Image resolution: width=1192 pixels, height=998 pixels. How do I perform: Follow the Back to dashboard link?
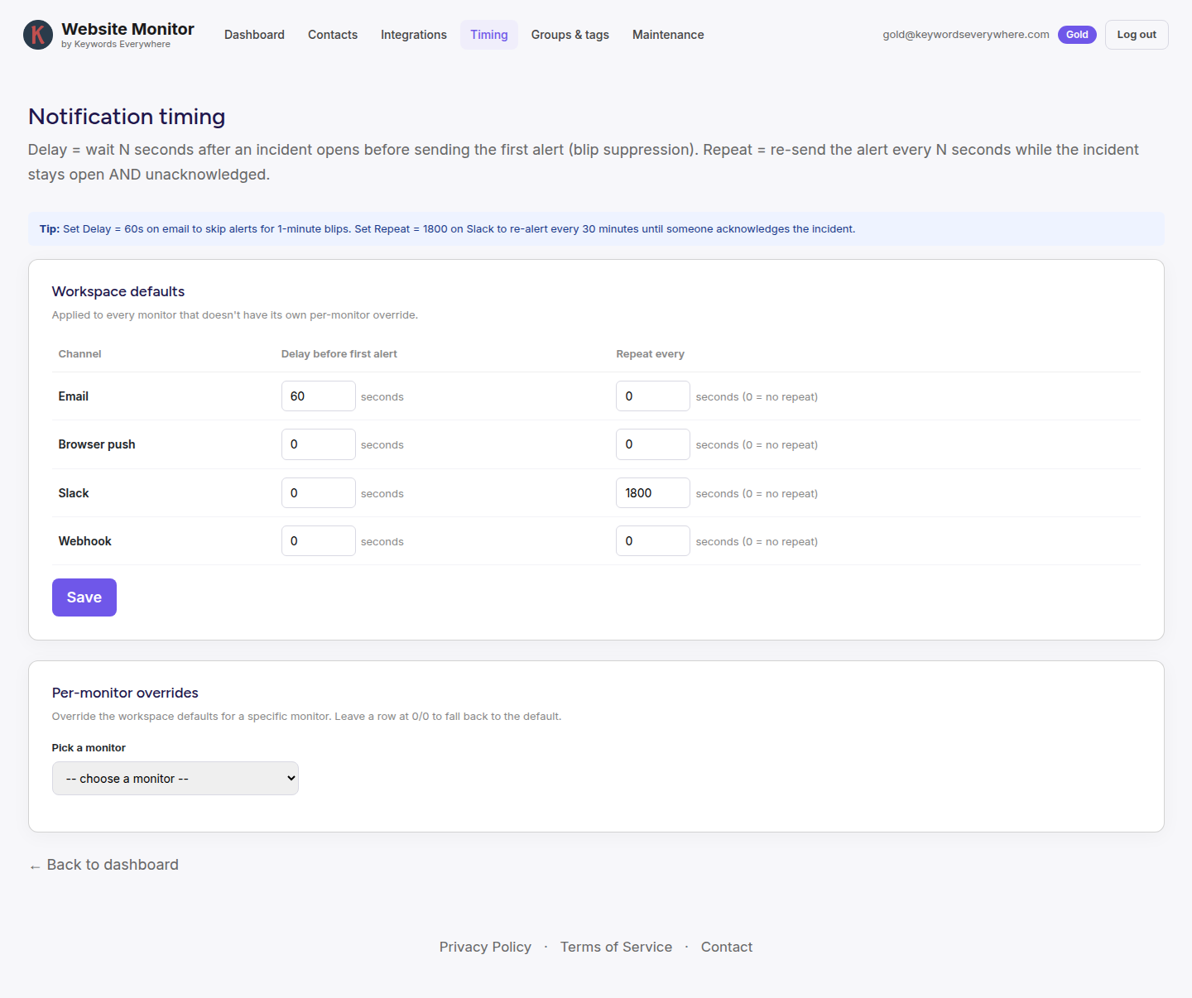[x=103, y=865]
